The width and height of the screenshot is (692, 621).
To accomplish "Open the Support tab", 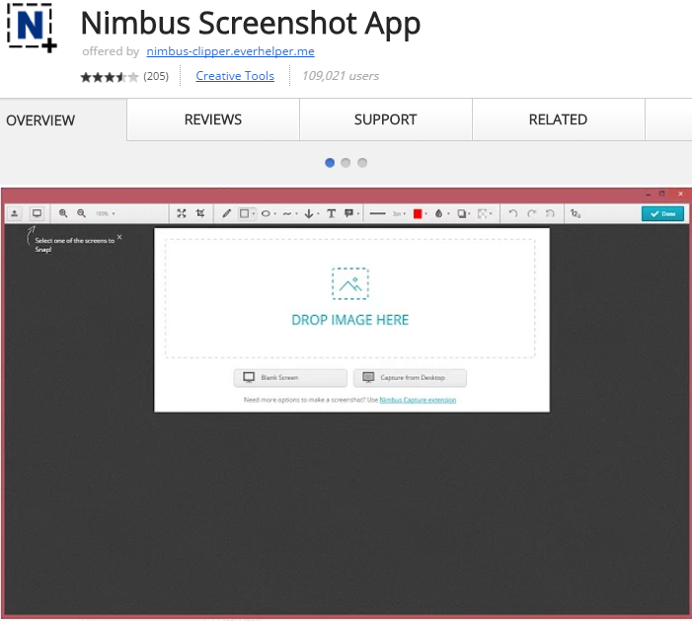I will coord(385,119).
